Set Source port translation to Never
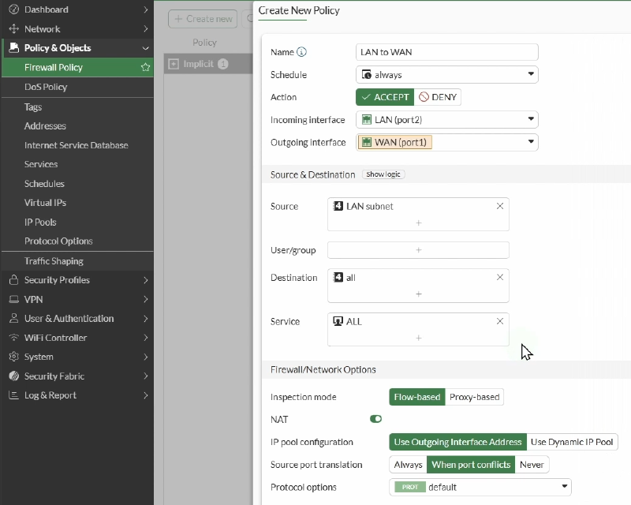Screen dimensions: 631x505 click(x=532, y=465)
